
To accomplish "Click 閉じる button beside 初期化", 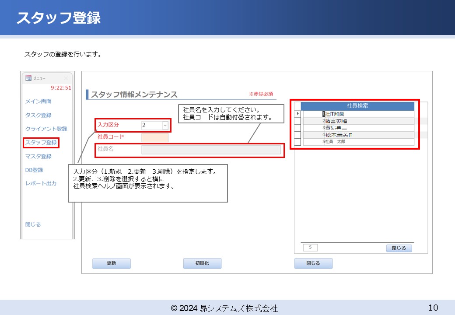I will click(313, 263).
